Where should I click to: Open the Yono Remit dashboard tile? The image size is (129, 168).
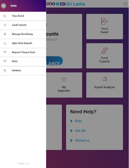105,27
